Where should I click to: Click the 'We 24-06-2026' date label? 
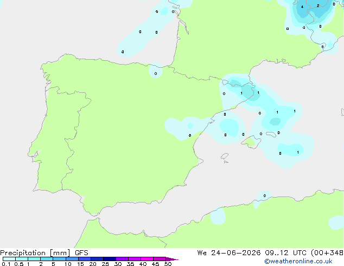(229, 253)
